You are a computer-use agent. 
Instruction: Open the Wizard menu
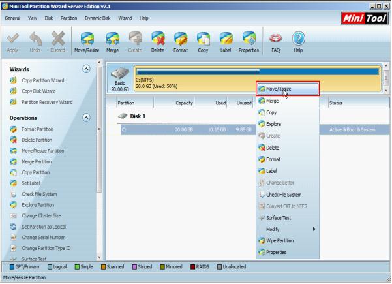point(125,18)
